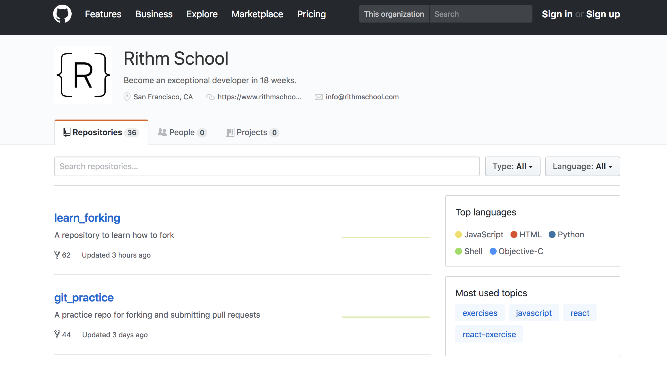The height and width of the screenshot is (365, 667).
Task: Click the Projects board icon
Action: click(230, 132)
